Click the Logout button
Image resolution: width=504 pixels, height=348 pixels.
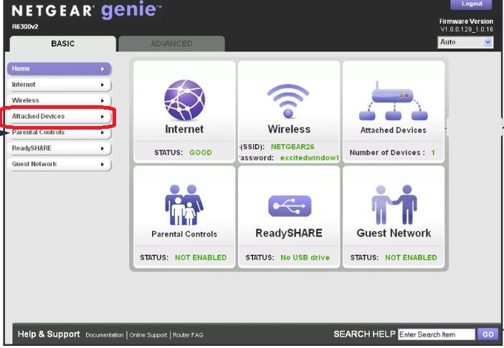coord(472,4)
